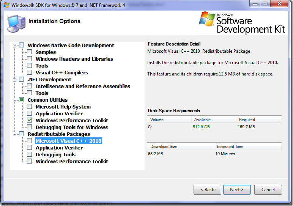Click the computer icon beside Installation Options
The image size is (293, 206).
pos(16,24)
